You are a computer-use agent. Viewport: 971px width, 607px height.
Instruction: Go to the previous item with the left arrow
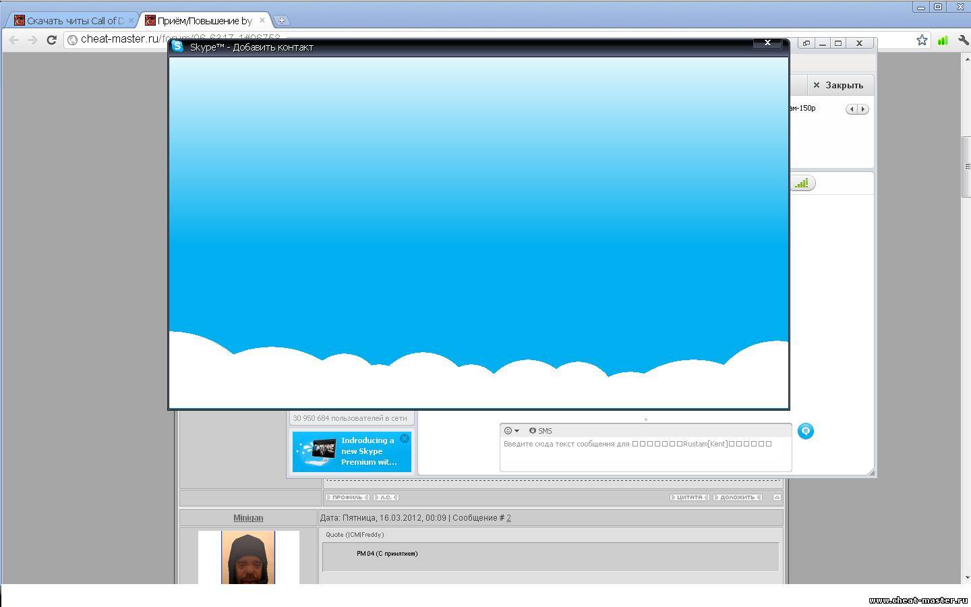click(x=852, y=109)
